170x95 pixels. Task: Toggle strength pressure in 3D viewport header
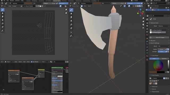coord(142,3)
